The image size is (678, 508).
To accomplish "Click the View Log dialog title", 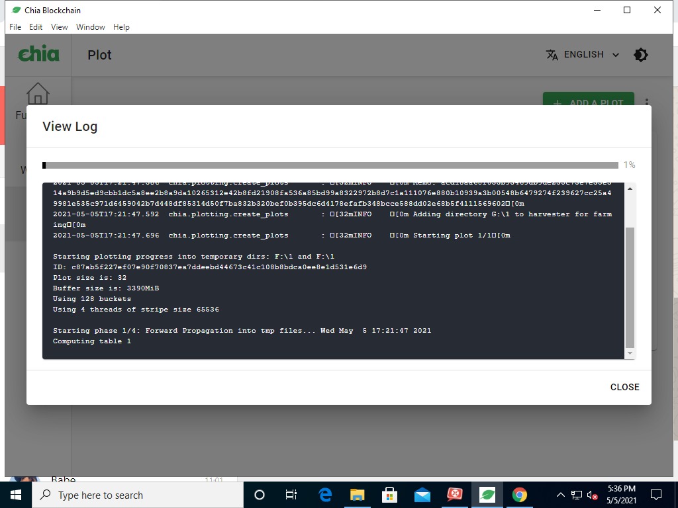I will tap(70, 126).
